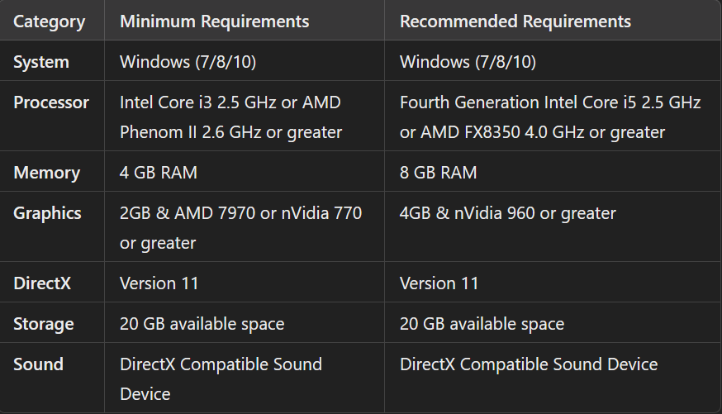Select 20 GB available space under Recommended Requirements
The height and width of the screenshot is (414, 722).
(x=482, y=324)
